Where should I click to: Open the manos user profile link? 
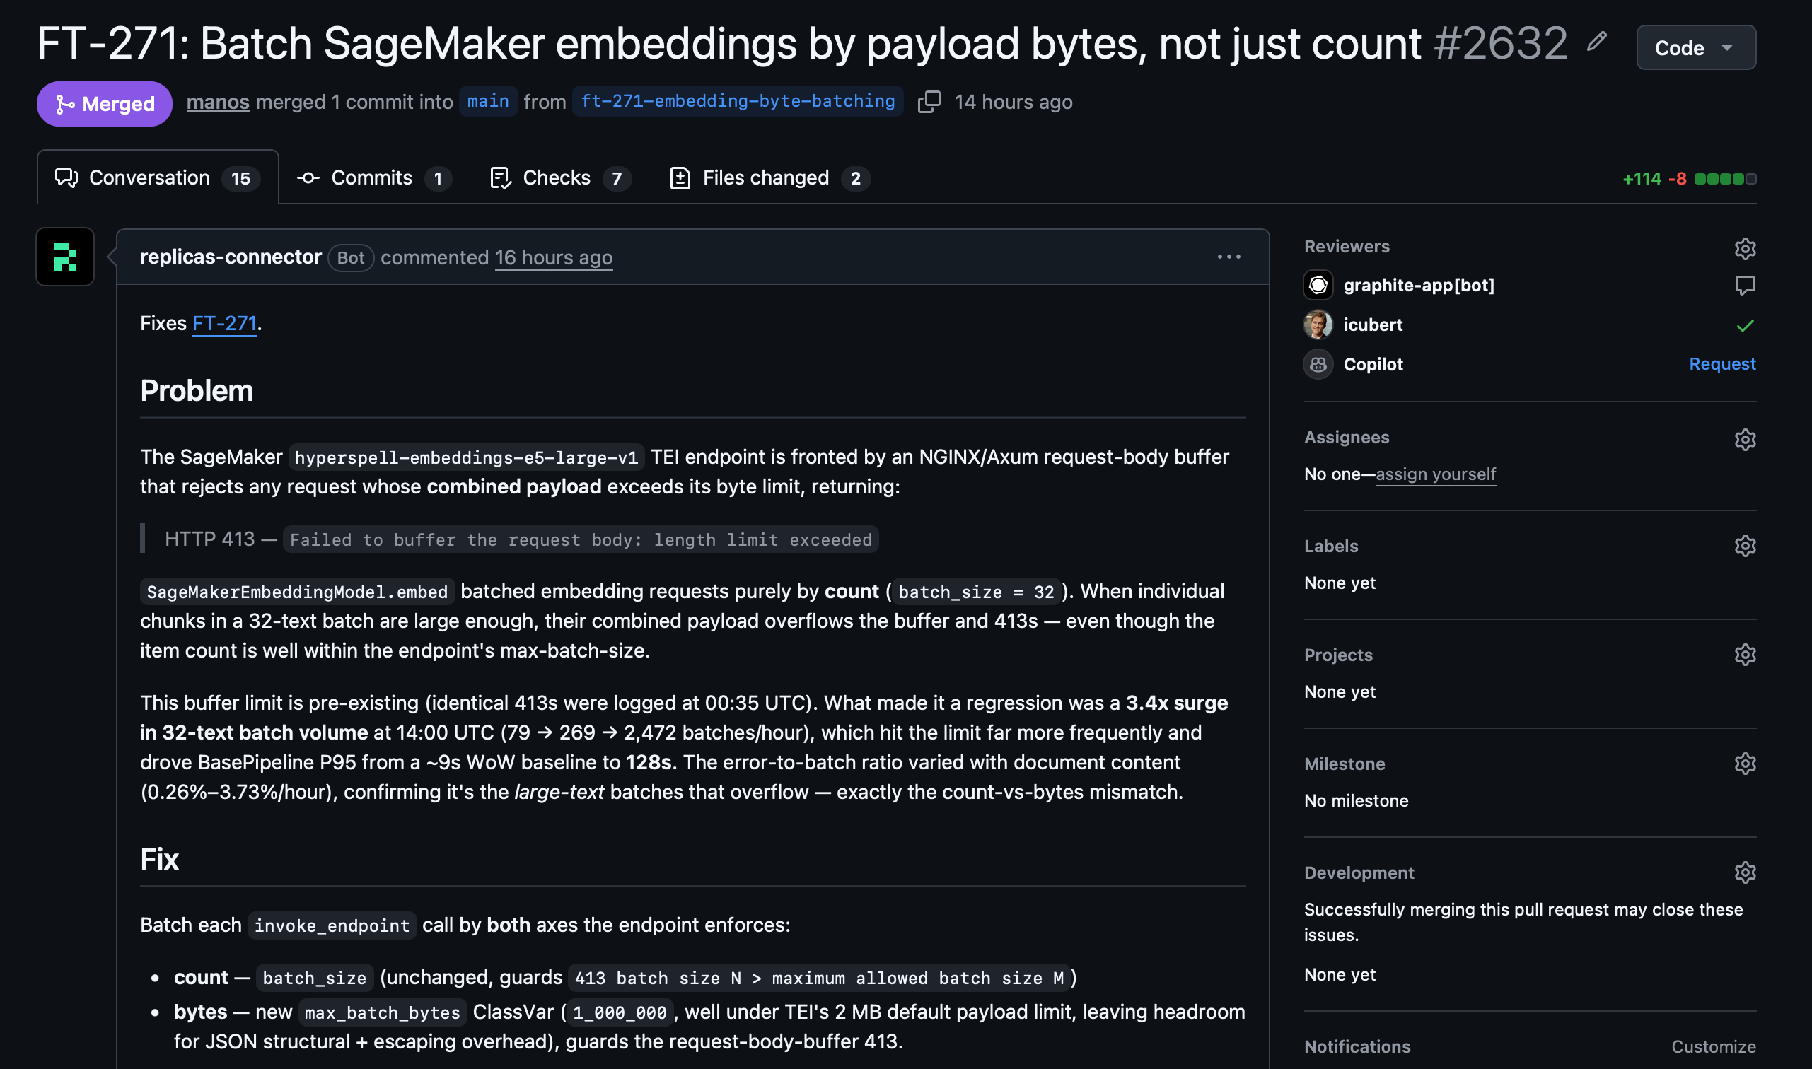(x=218, y=103)
